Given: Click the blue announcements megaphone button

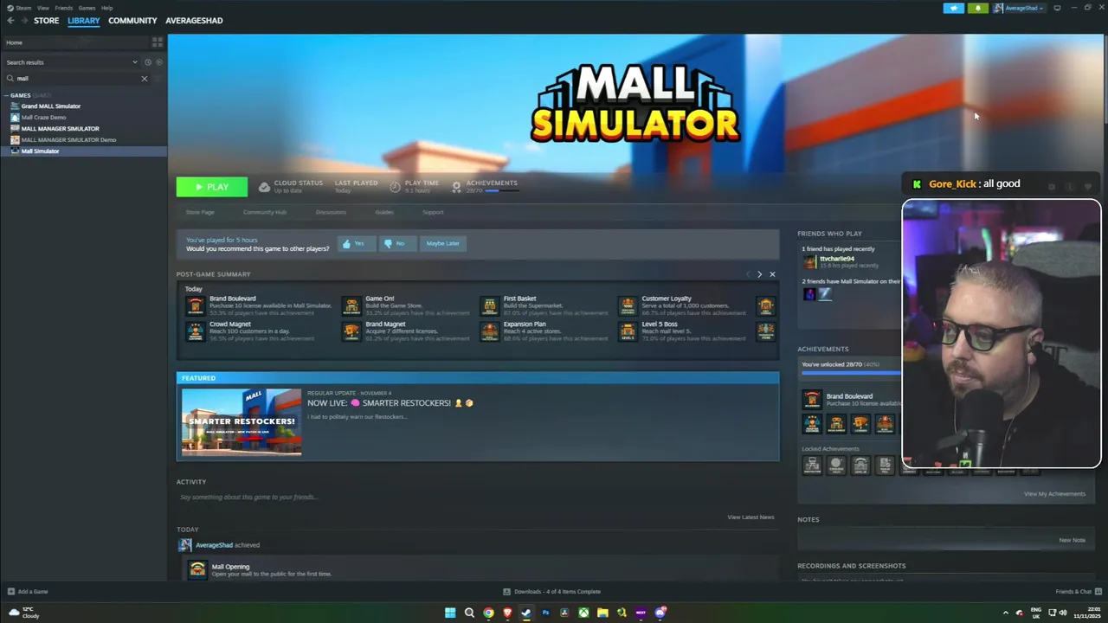Looking at the screenshot, I should pyautogui.click(x=954, y=8).
